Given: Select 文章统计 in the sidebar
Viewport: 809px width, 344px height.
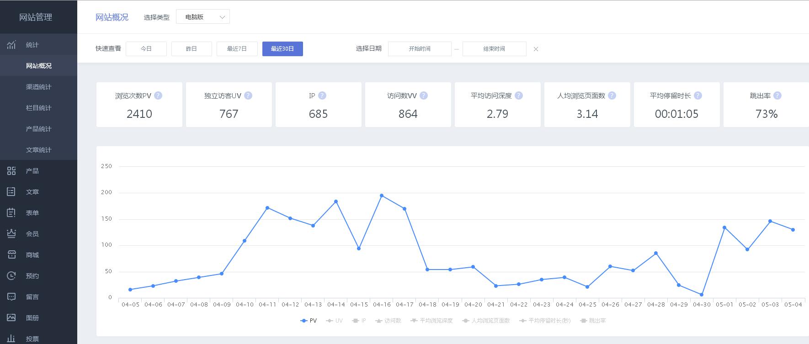Looking at the screenshot, I should coord(39,150).
